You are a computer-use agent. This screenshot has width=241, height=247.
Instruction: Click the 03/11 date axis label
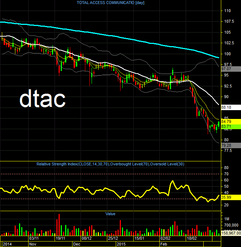tap(34, 238)
